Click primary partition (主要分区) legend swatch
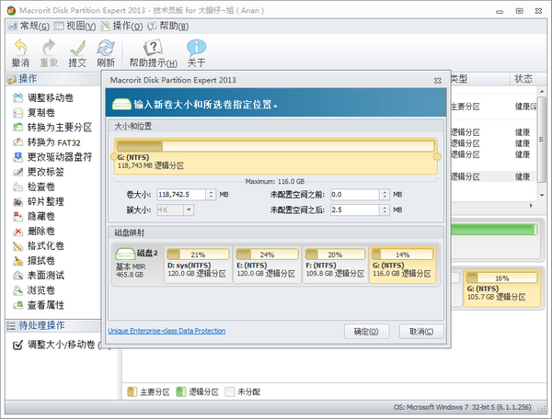 tap(132, 391)
